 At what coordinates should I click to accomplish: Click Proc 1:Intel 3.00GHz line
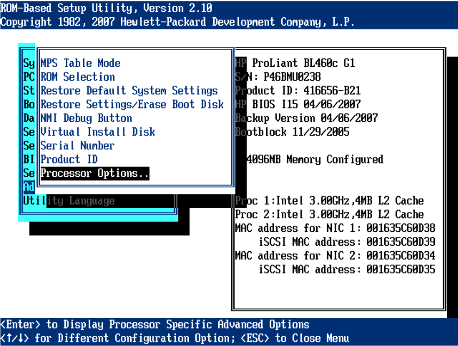coord(330,201)
